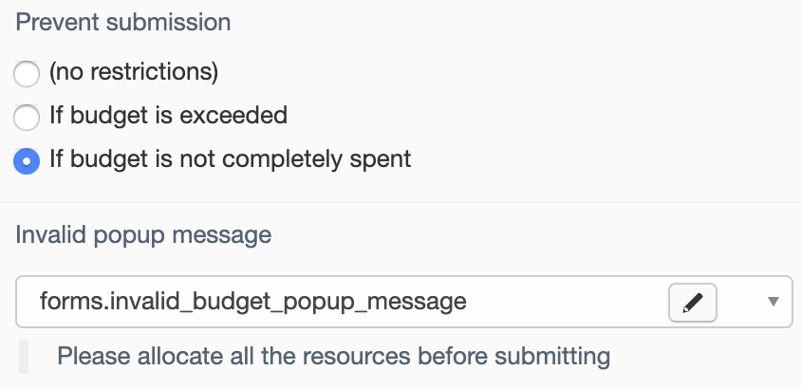Click the divider line below the radio options
Viewport: 801px width, 389px height.
coord(400,202)
